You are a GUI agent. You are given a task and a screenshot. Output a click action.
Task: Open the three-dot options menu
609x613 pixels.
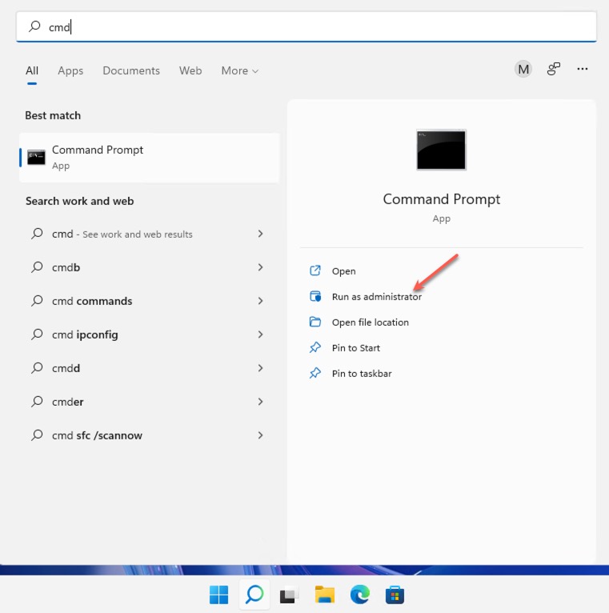tap(582, 69)
